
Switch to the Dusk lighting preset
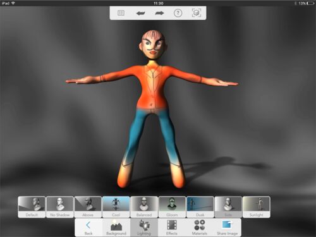pyautogui.click(x=200, y=207)
